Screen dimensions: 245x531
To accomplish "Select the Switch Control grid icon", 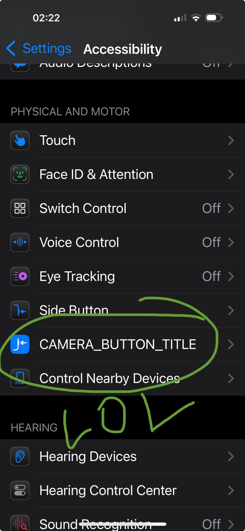I will [x=20, y=208].
